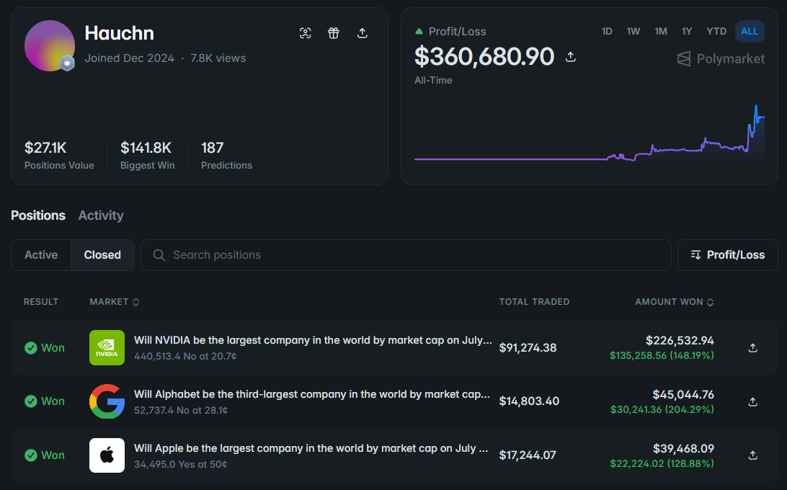
Task: Select the 1D time range
Action: coord(607,31)
